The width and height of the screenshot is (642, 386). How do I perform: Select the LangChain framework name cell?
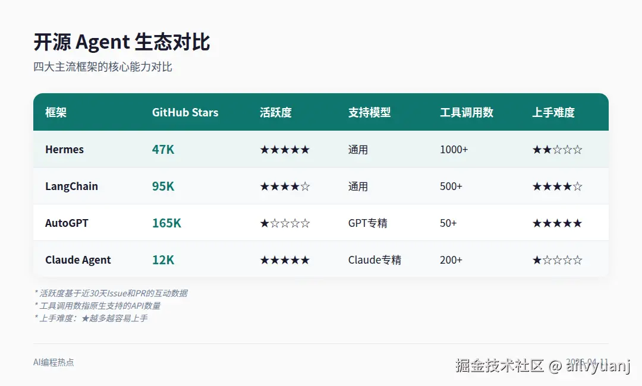(x=72, y=186)
